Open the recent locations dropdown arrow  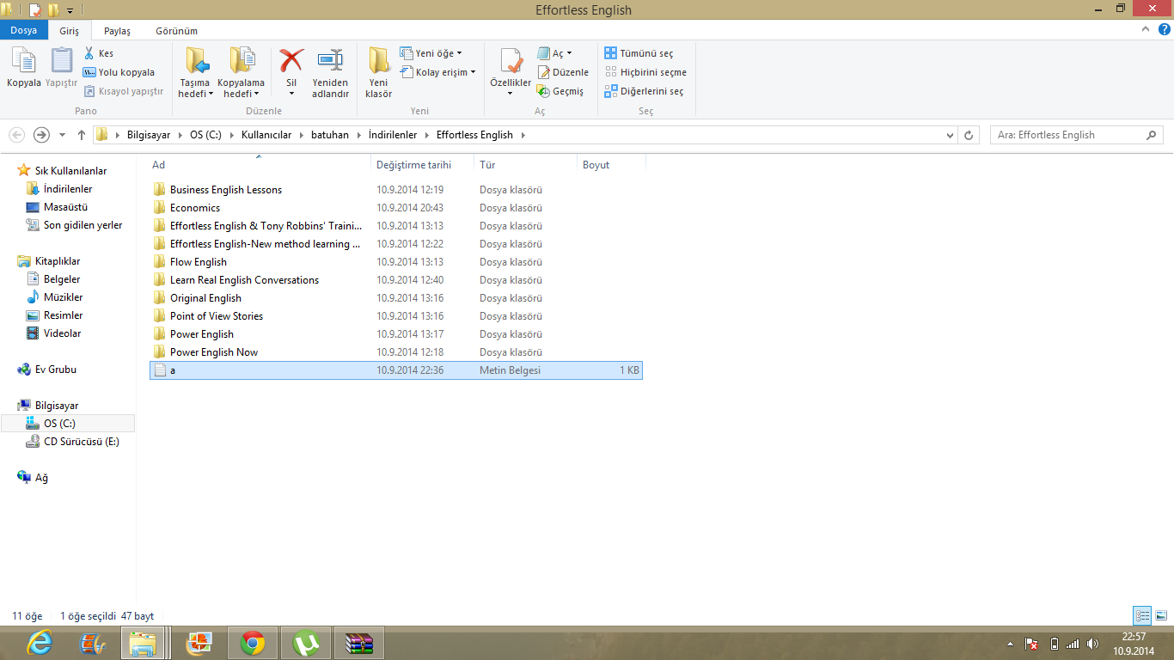(x=62, y=135)
